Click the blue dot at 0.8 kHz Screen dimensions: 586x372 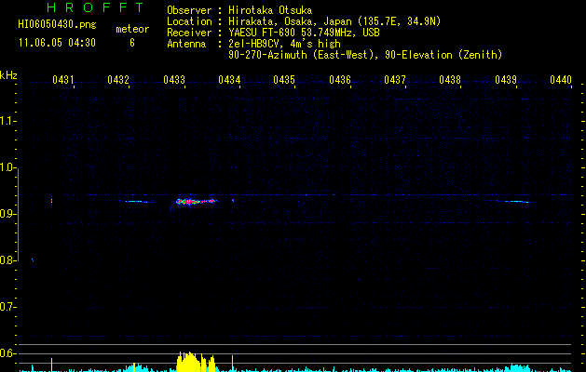33,259
